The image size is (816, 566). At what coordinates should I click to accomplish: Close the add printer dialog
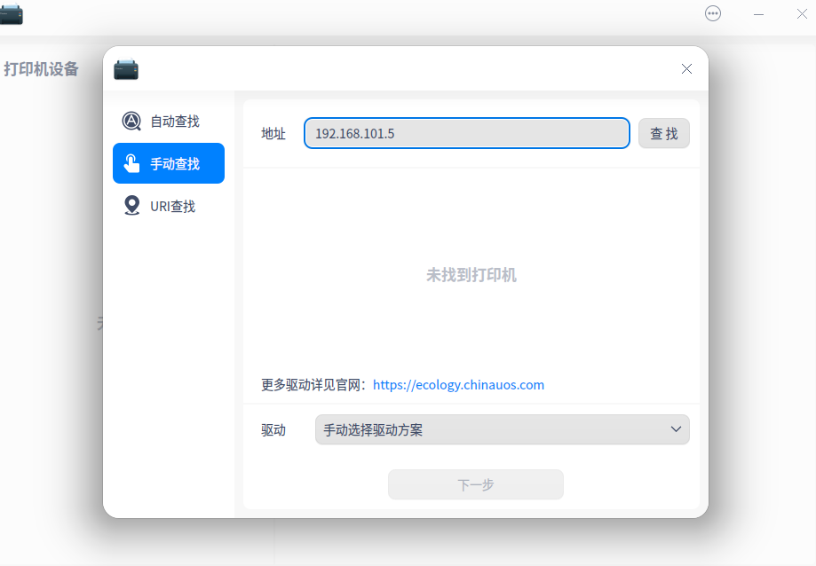click(686, 69)
